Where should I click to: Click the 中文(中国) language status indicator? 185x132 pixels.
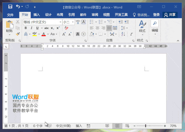pos(64,126)
